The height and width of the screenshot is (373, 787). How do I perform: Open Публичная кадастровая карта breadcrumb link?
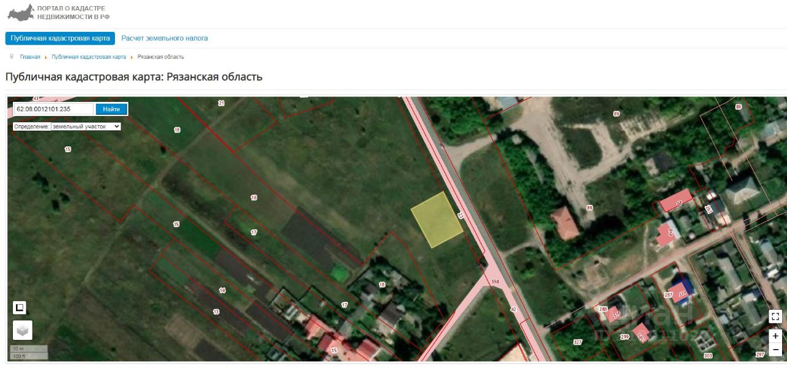pos(89,57)
